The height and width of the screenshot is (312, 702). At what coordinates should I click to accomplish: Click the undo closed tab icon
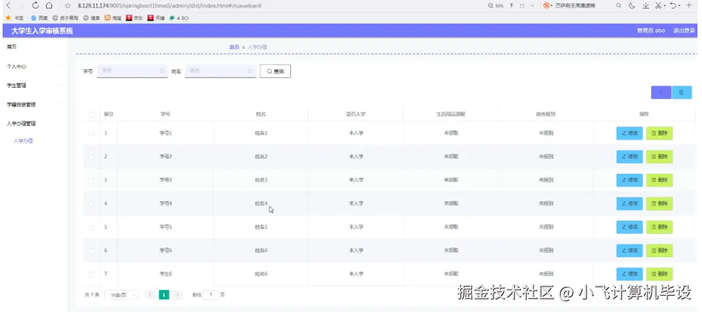click(673, 6)
